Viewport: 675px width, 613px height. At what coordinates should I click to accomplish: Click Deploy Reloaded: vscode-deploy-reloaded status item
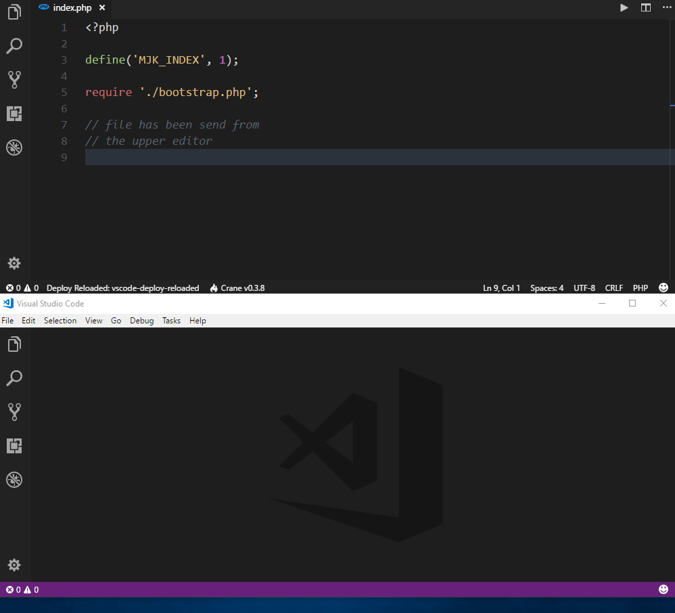coord(122,288)
